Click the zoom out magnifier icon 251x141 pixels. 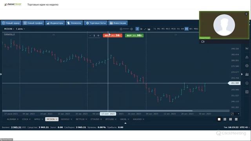coord(121,29)
